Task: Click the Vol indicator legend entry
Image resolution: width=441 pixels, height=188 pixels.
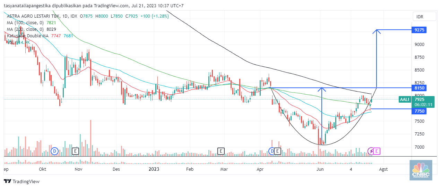Action: tap(10, 43)
